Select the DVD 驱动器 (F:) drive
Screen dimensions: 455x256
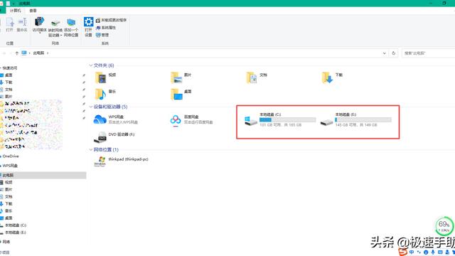[x=114, y=137]
